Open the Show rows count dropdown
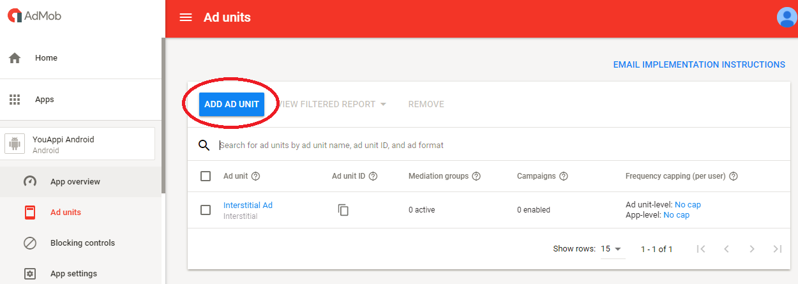The height and width of the screenshot is (284, 798). tap(612, 249)
